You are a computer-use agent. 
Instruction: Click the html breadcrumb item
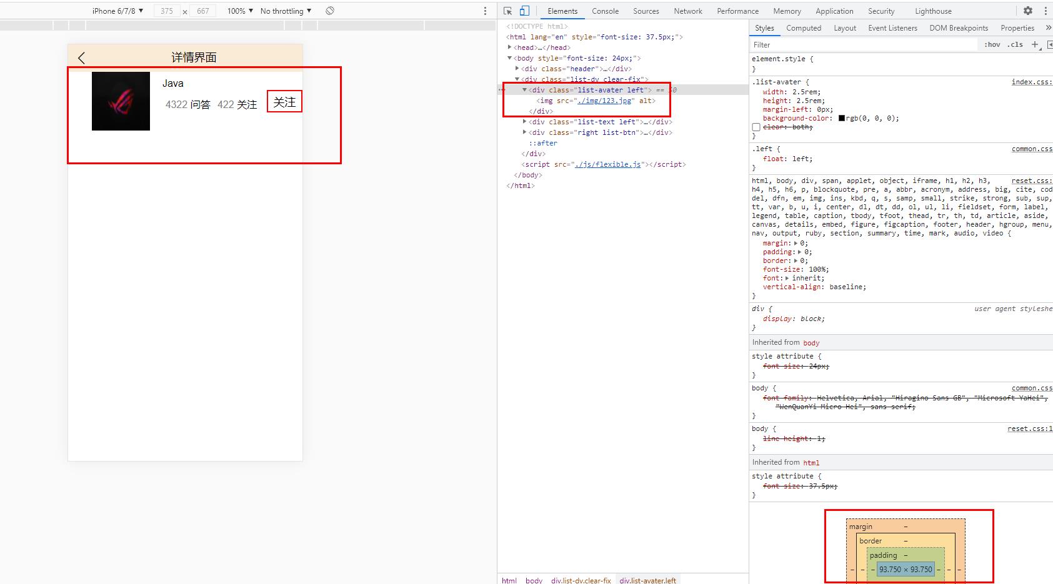[509, 580]
